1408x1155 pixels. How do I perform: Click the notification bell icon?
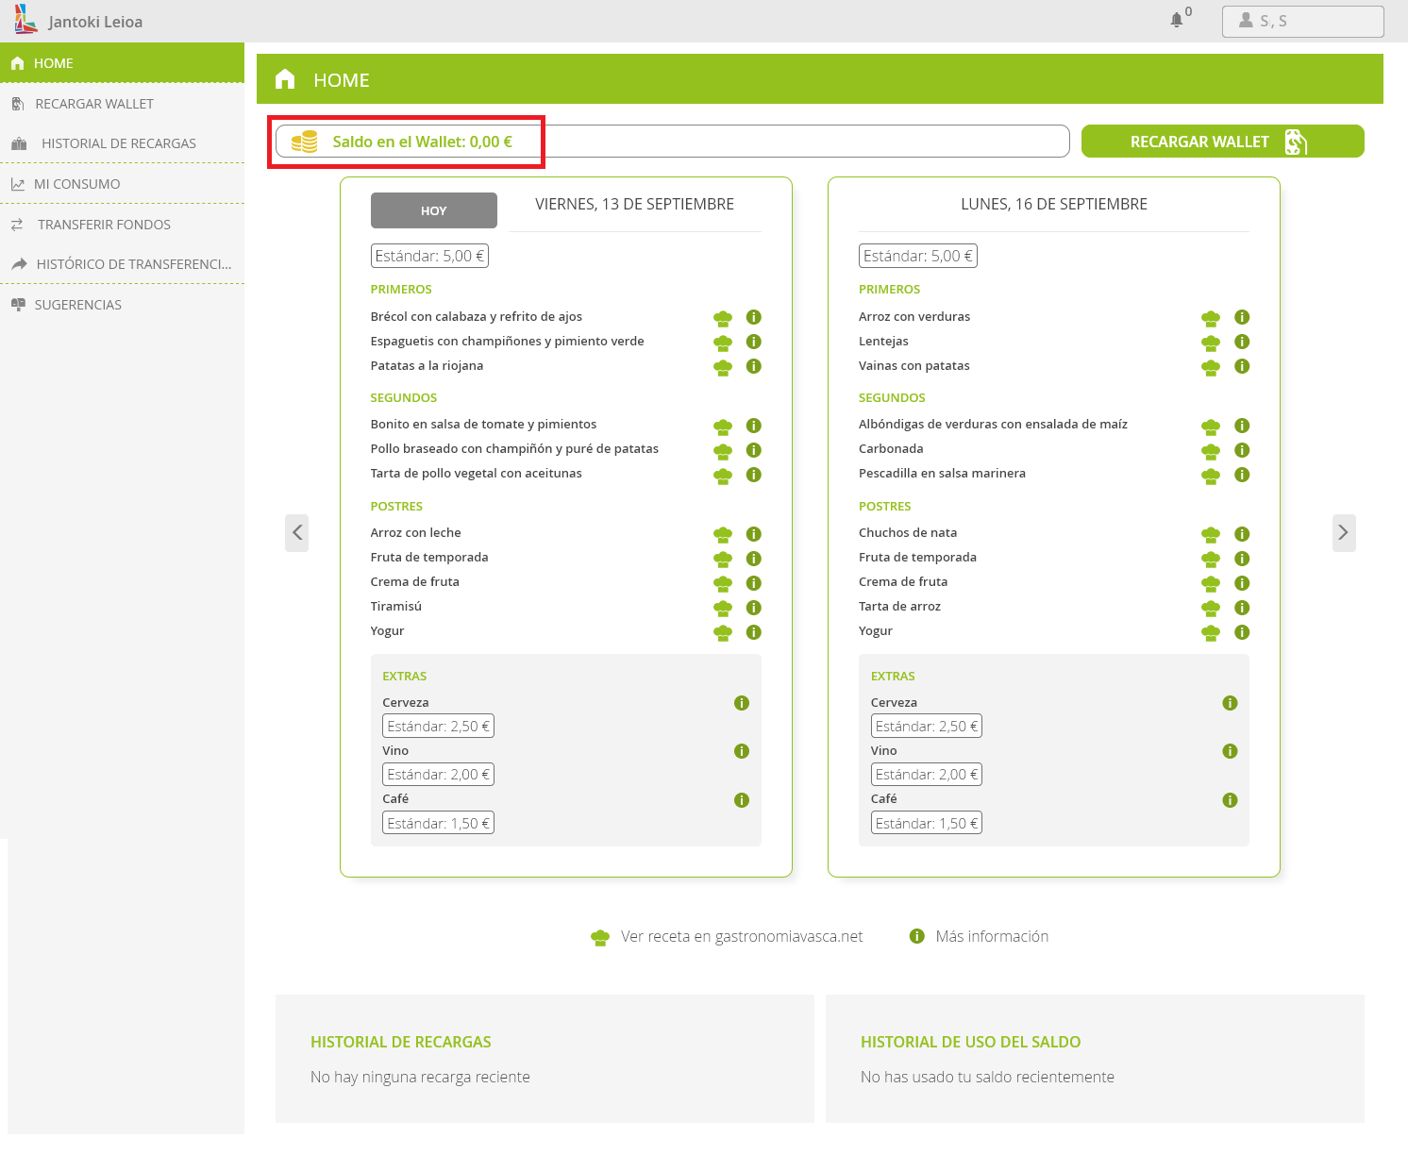(x=1176, y=20)
